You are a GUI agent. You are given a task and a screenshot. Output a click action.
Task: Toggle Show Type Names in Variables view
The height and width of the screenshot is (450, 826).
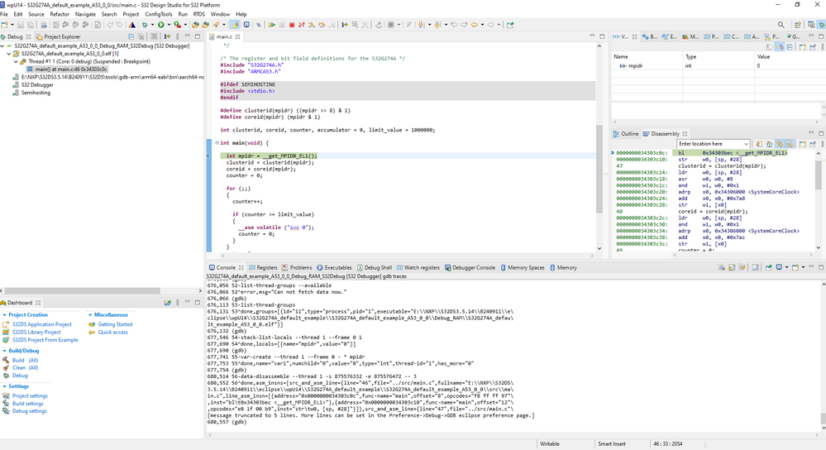tap(769, 47)
